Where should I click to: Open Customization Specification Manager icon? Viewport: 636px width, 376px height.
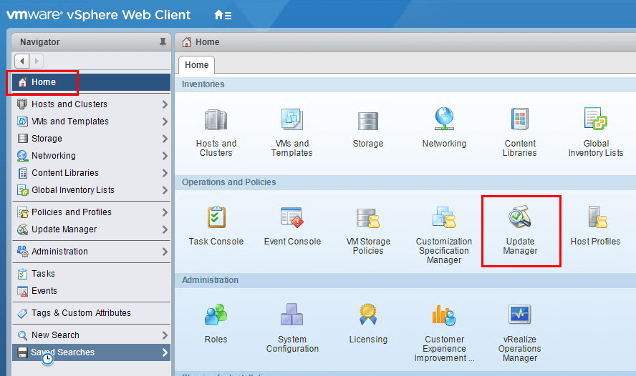click(x=444, y=217)
